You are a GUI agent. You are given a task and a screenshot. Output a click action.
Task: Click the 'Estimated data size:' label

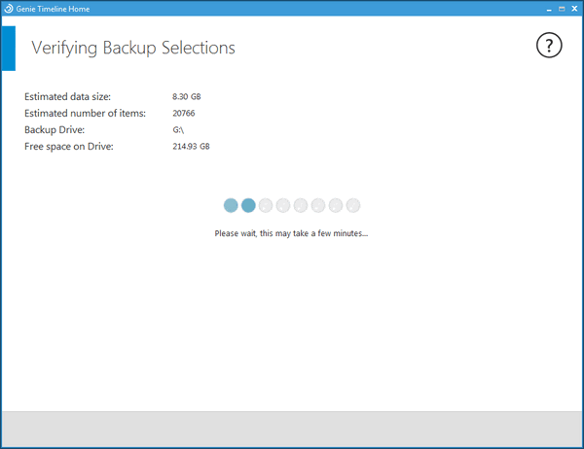(67, 97)
